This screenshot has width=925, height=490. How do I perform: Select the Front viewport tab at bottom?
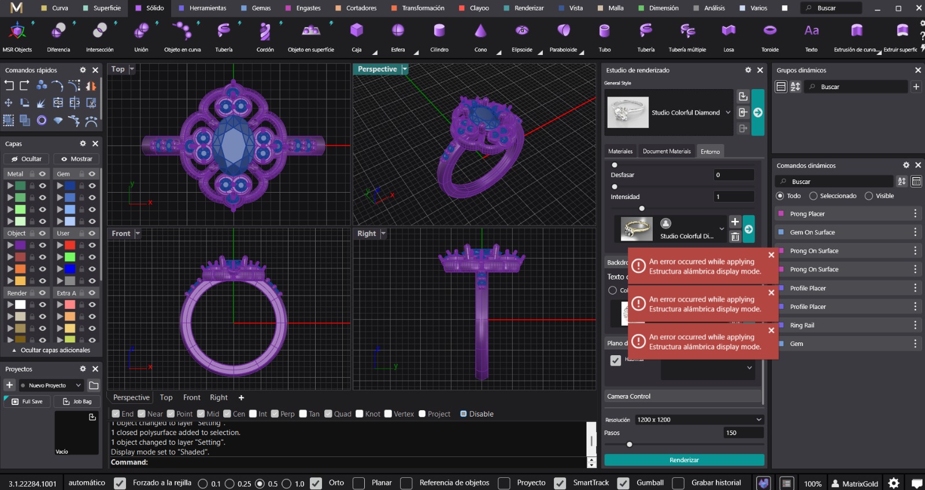[191, 397]
